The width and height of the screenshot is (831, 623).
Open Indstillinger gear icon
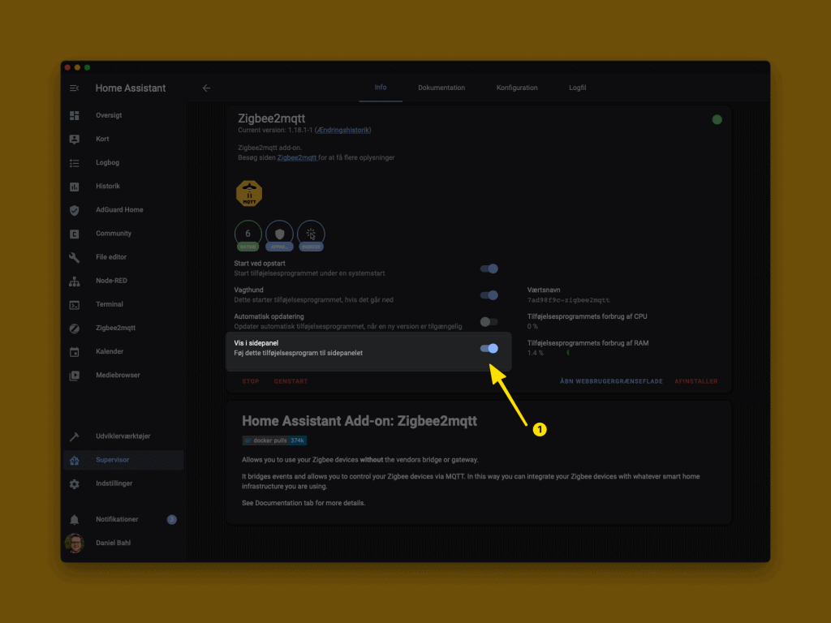(x=74, y=483)
